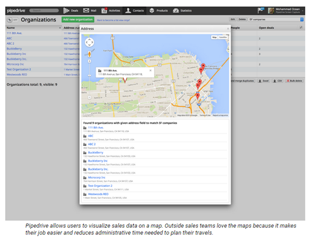Export the list to CSV
Image resolution: width=310 pixels, height=239 pixels.
click(277, 81)
